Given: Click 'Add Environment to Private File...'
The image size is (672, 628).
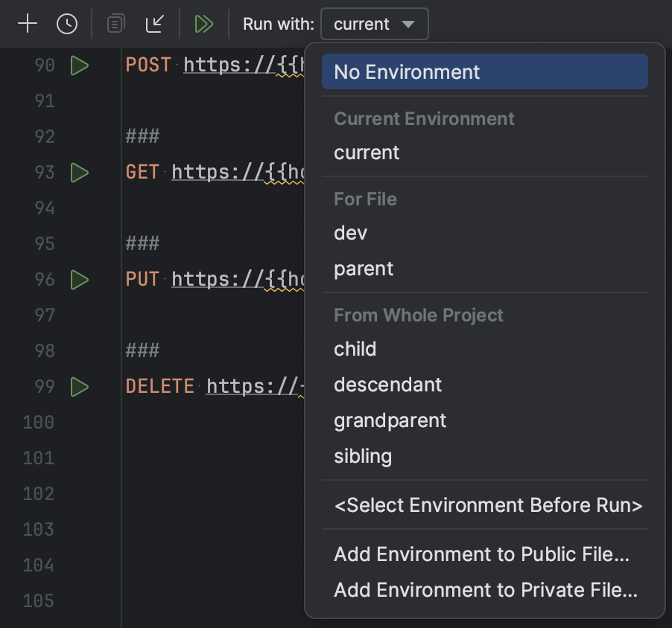Looking at the screenshot, I should point(484,590).
